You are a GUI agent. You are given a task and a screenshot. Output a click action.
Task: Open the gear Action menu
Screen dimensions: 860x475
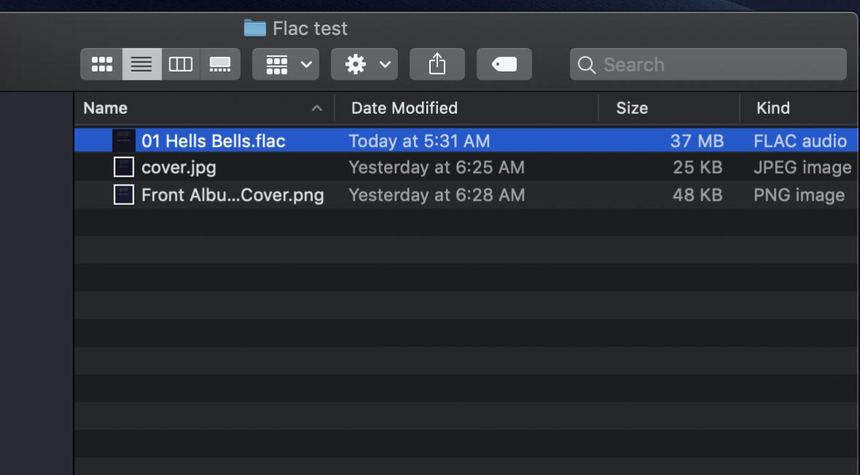(x=364, y=65)
